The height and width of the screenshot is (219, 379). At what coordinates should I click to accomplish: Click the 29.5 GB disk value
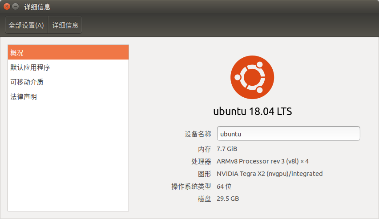coord(228,199)
